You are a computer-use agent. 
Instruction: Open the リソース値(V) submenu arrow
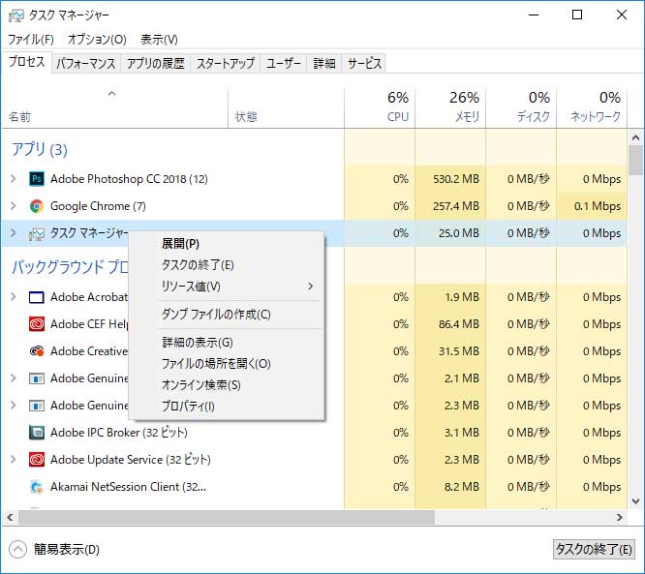click(x=311, y=287)
